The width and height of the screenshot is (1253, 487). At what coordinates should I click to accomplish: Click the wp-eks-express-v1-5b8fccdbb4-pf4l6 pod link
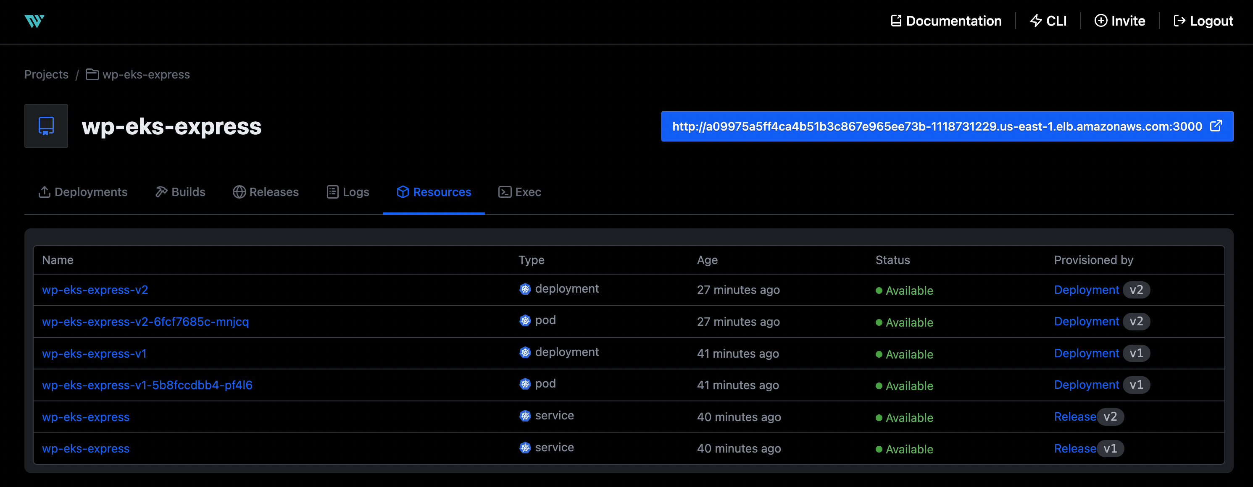(x=147, y=385)
